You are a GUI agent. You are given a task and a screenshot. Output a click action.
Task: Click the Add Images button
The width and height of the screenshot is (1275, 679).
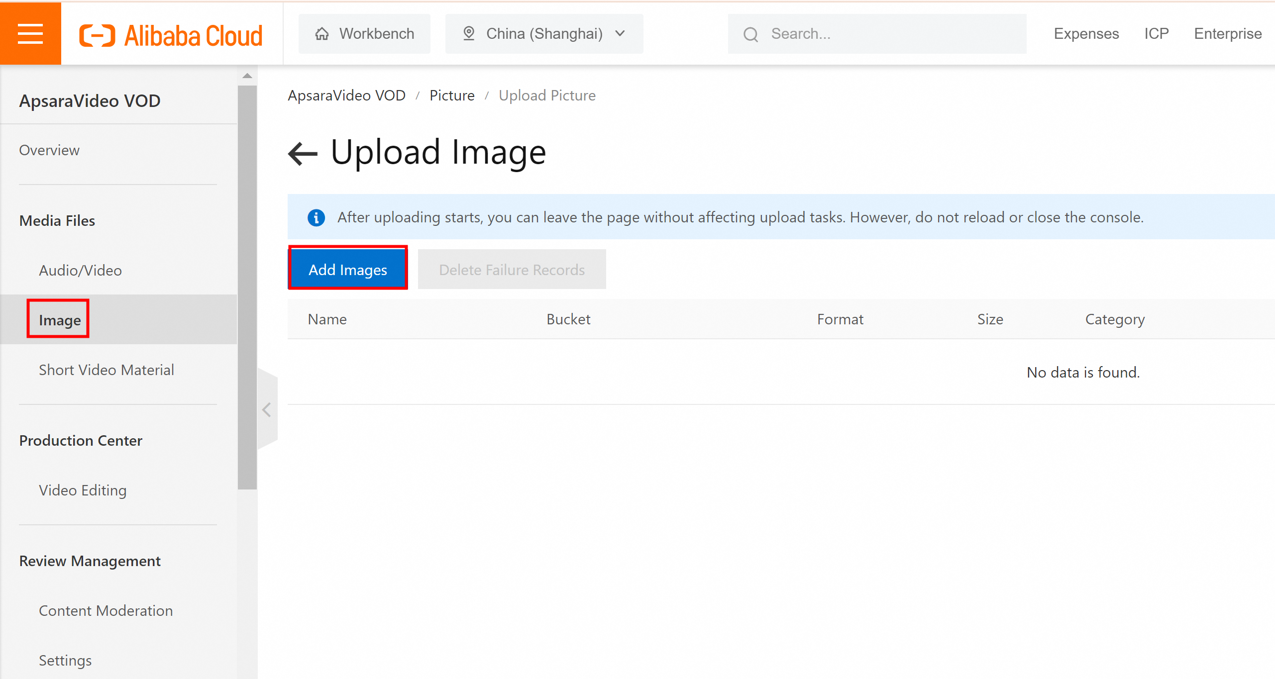[x=348, y=269]
